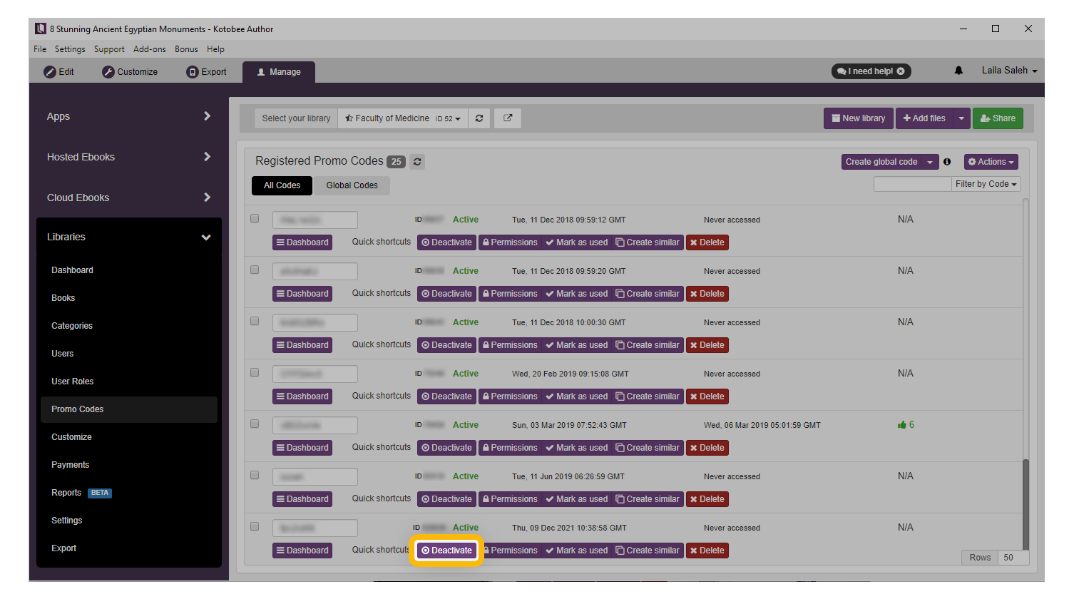Open the Add files dropdown arrow

click(x=961, y=118)
